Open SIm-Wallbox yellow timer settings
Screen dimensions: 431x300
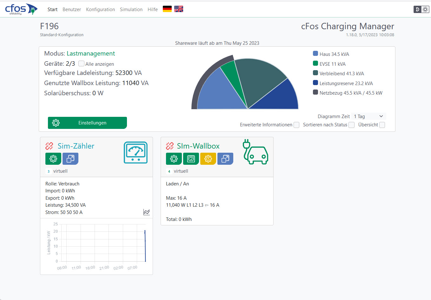coord(208,159)
